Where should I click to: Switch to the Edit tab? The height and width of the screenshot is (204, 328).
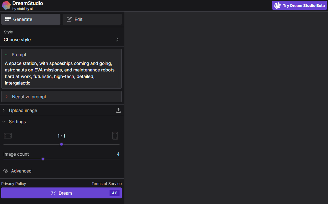pyautogui.click(x=92, y=19)
